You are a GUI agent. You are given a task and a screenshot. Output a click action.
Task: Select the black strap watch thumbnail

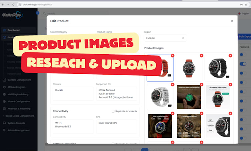(218, 68)
